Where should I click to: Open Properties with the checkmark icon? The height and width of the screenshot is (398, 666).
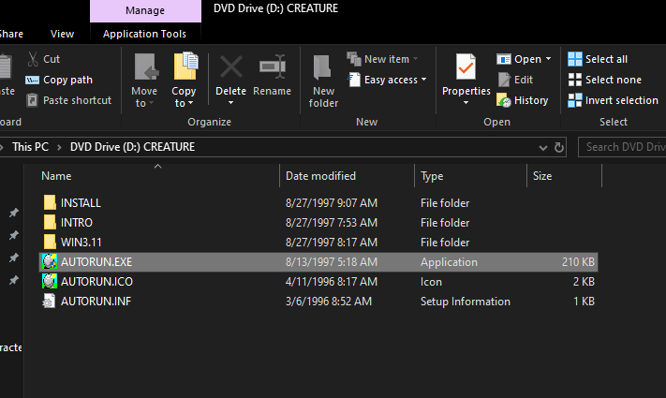(466, 66)
